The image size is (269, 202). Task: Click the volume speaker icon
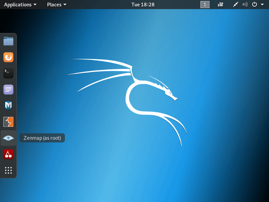(245, 4)
